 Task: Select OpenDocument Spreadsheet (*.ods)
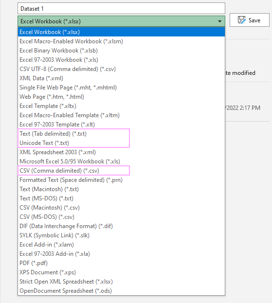(x=122, y=291)
